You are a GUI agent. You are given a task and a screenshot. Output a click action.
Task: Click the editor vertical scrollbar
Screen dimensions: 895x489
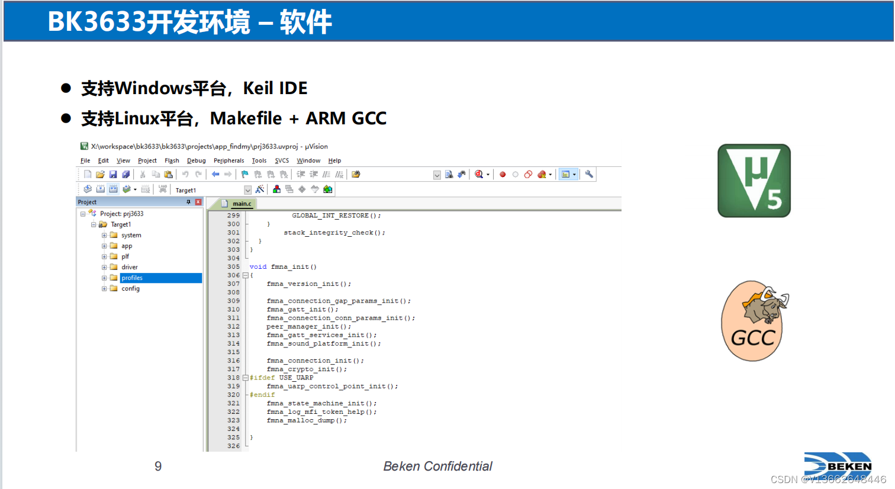[x=617, y=326]
